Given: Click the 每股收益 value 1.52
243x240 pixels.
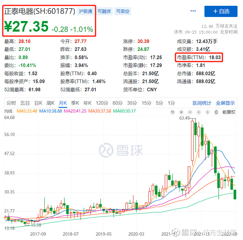Looking at the screenshot, I should click(33, 73).
